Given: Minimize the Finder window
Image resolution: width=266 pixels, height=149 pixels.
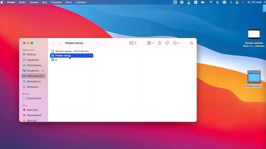Looking at the screenshot, I should (x=28, y=43).
